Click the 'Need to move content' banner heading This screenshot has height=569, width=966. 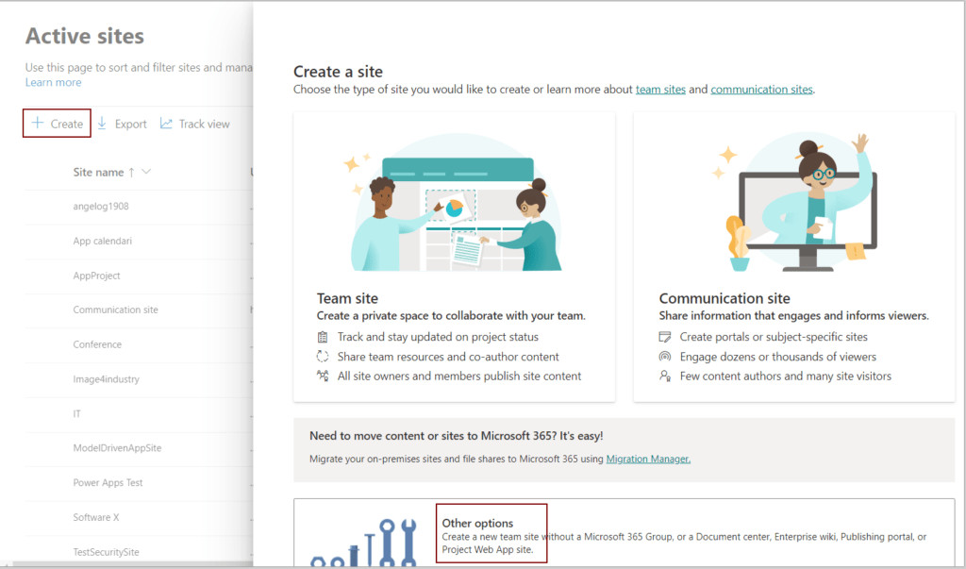click(x=457, y=436)
